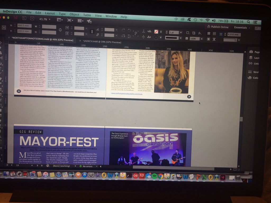This screenshot has width=271, height=203.
Task: Open the Object menu
Action: tap(74, 15)
